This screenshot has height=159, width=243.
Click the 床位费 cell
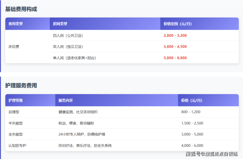coord(14,47)
